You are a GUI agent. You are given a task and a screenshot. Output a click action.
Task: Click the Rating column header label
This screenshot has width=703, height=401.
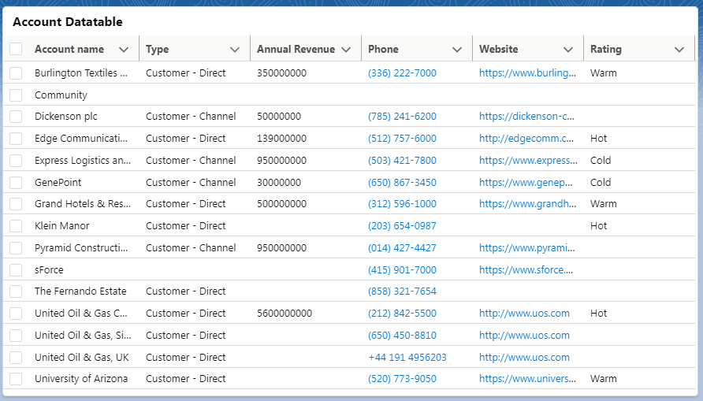click(x=606, y=50)
